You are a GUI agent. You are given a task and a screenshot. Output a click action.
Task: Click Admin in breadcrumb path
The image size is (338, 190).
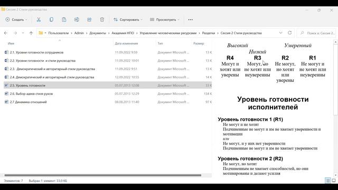click(79, 33)
